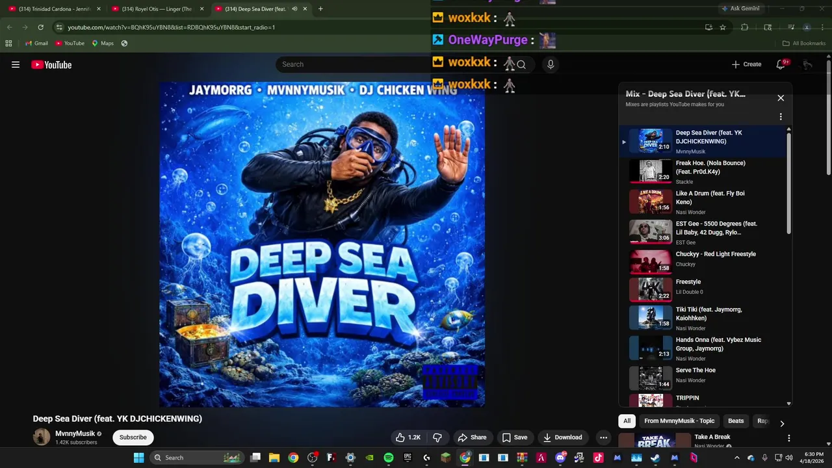Click the Chrome address bar URL
Viewport: 832px width, 468px height.
tap(172, 27)
